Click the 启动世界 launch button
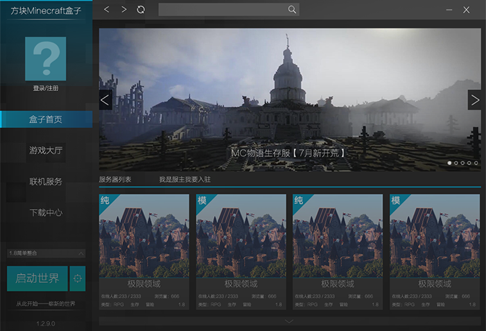 tap(37, 278)
